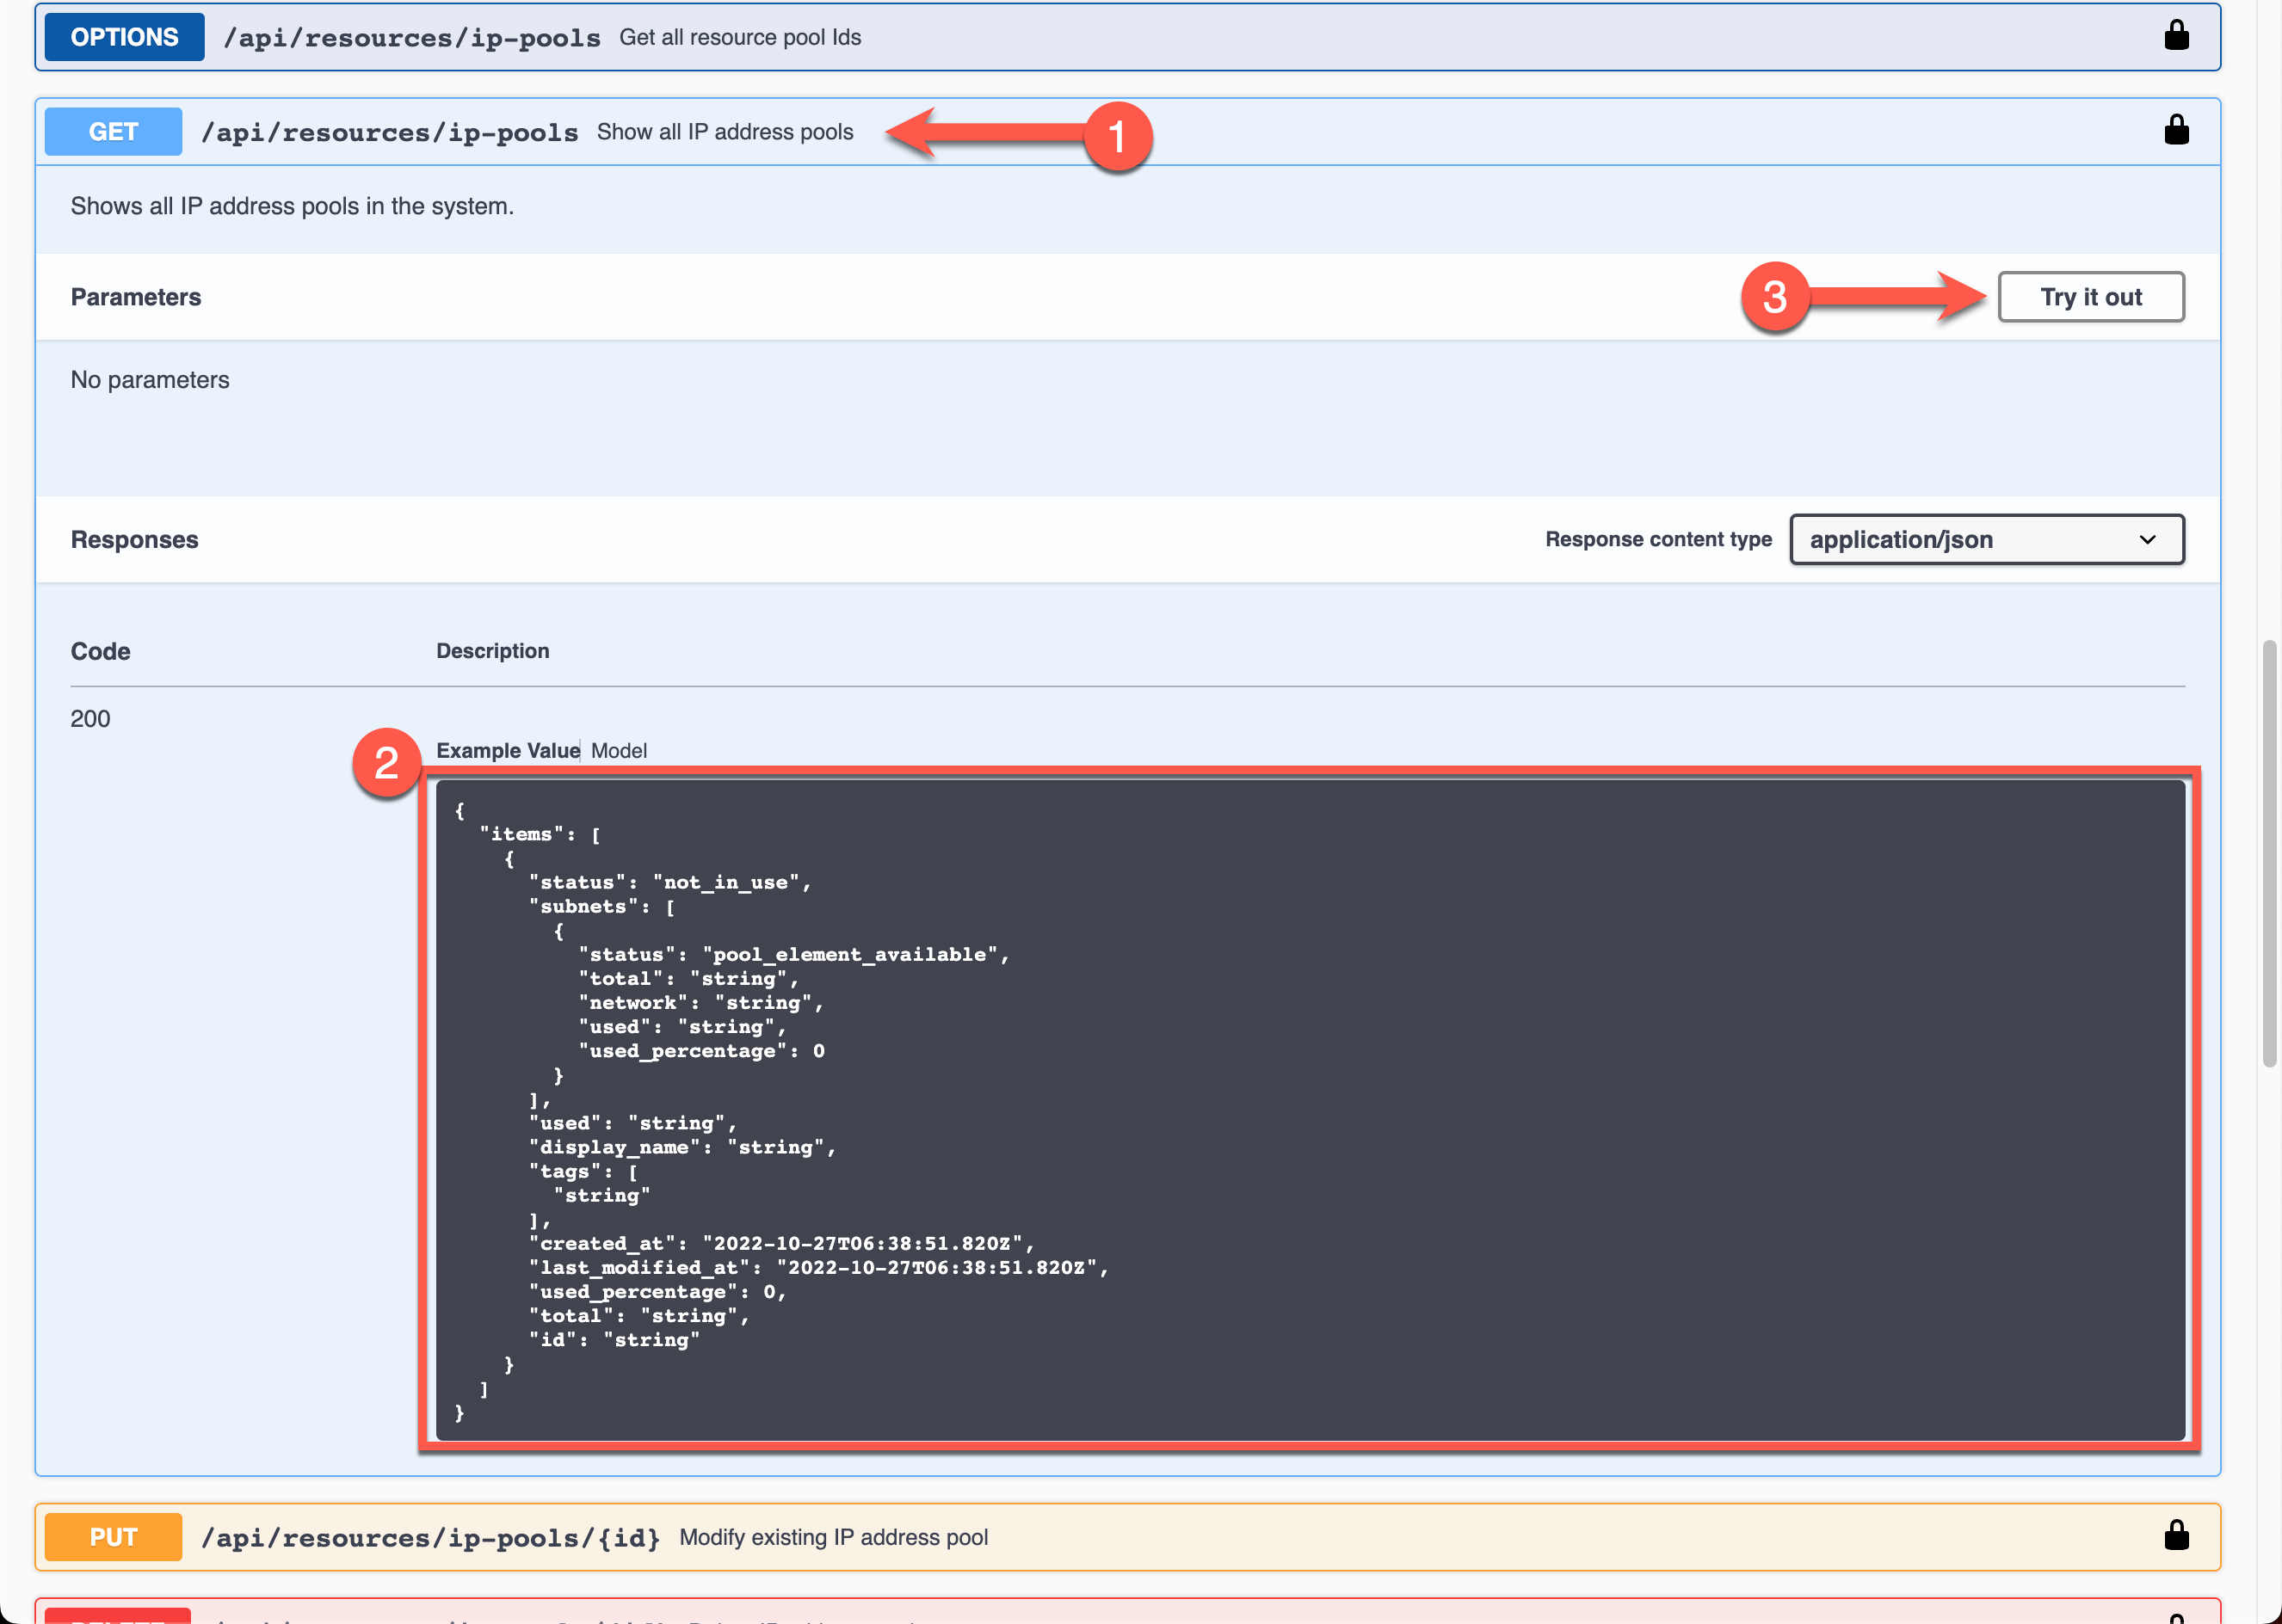Select the GET method badge
Screen dimensions: 2282x1624
[112, 131]
